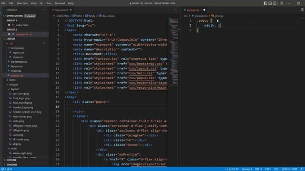Switch to the index.html editor tab
This screenshot has height=171, width=305.
coord(61,10)
